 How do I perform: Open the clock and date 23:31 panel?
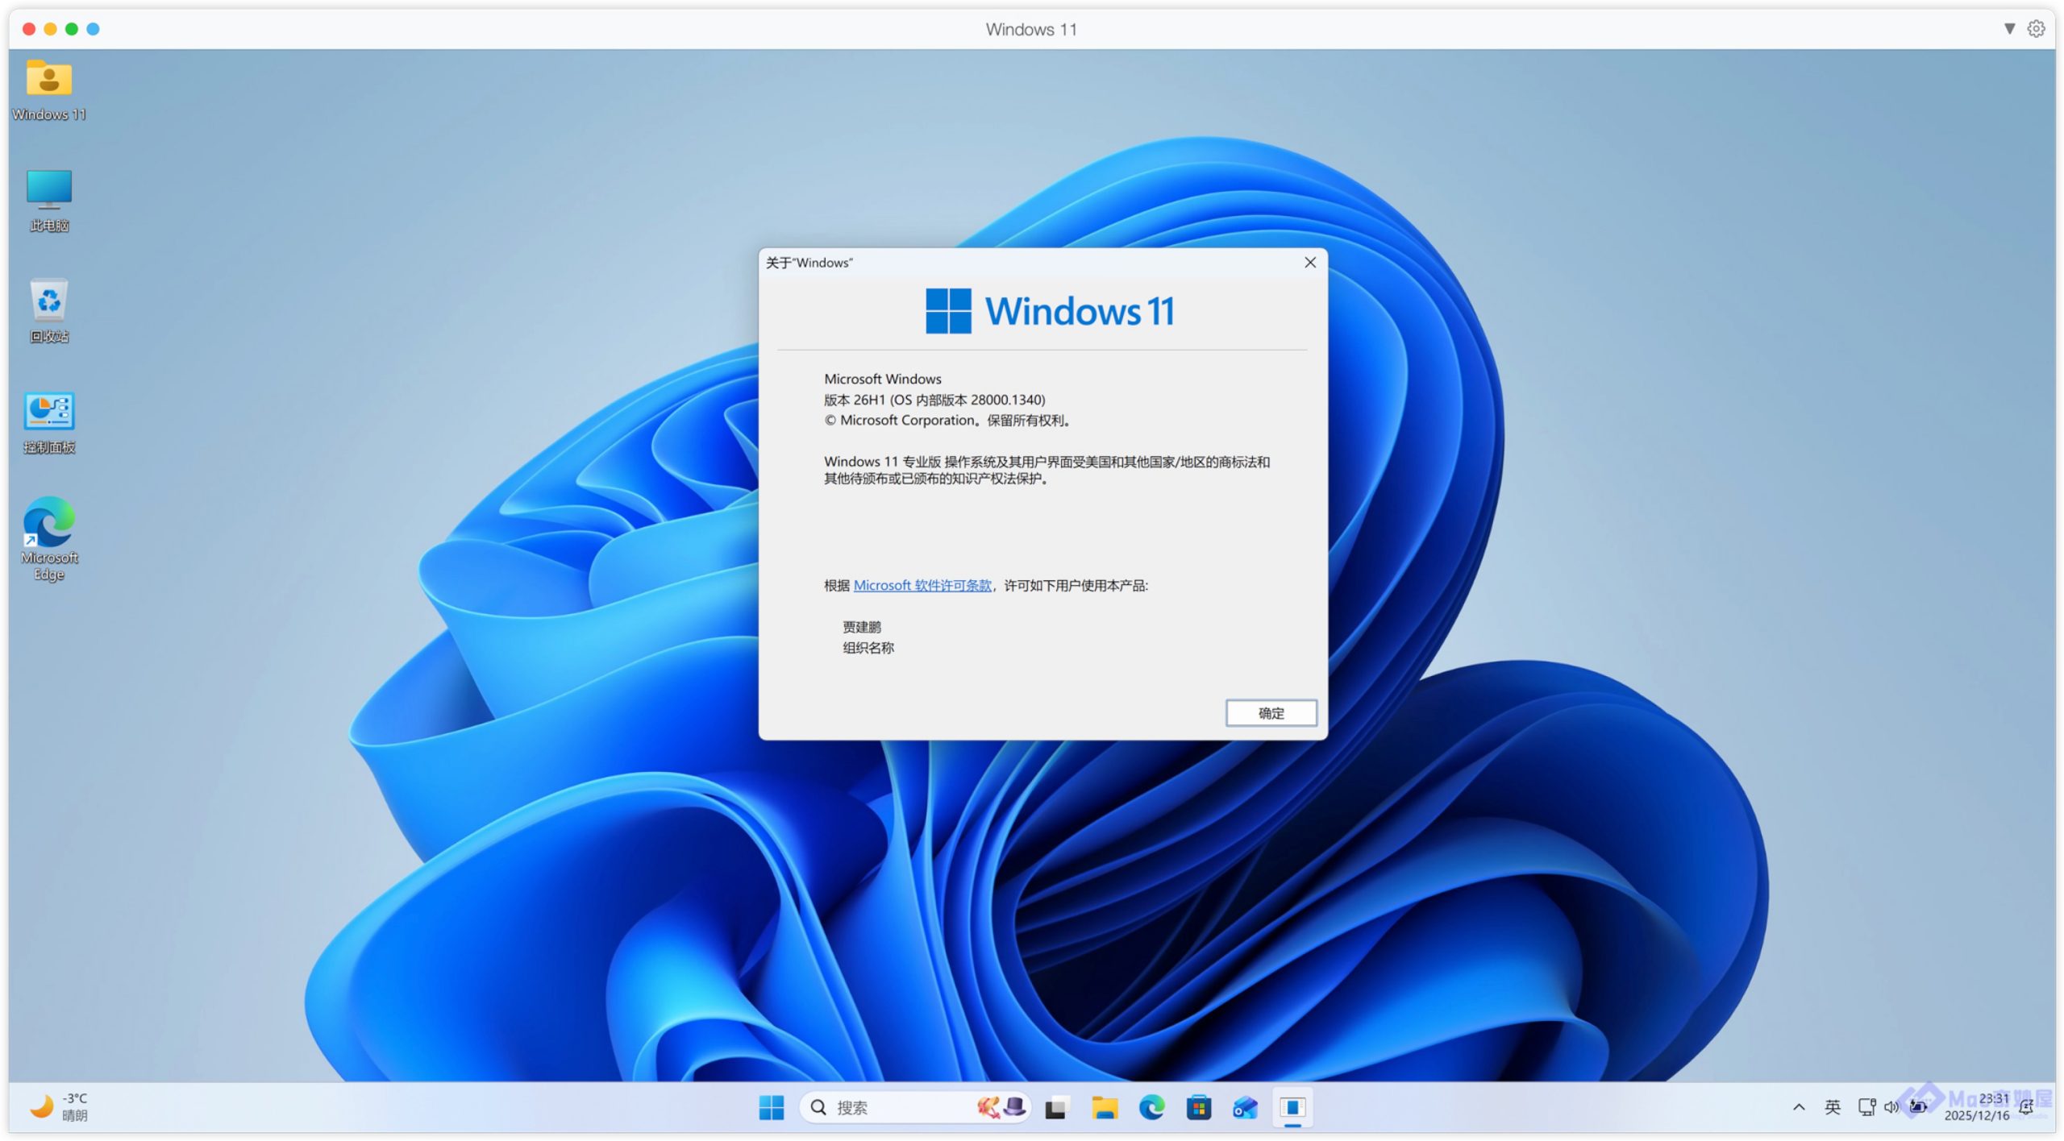1977,1107
